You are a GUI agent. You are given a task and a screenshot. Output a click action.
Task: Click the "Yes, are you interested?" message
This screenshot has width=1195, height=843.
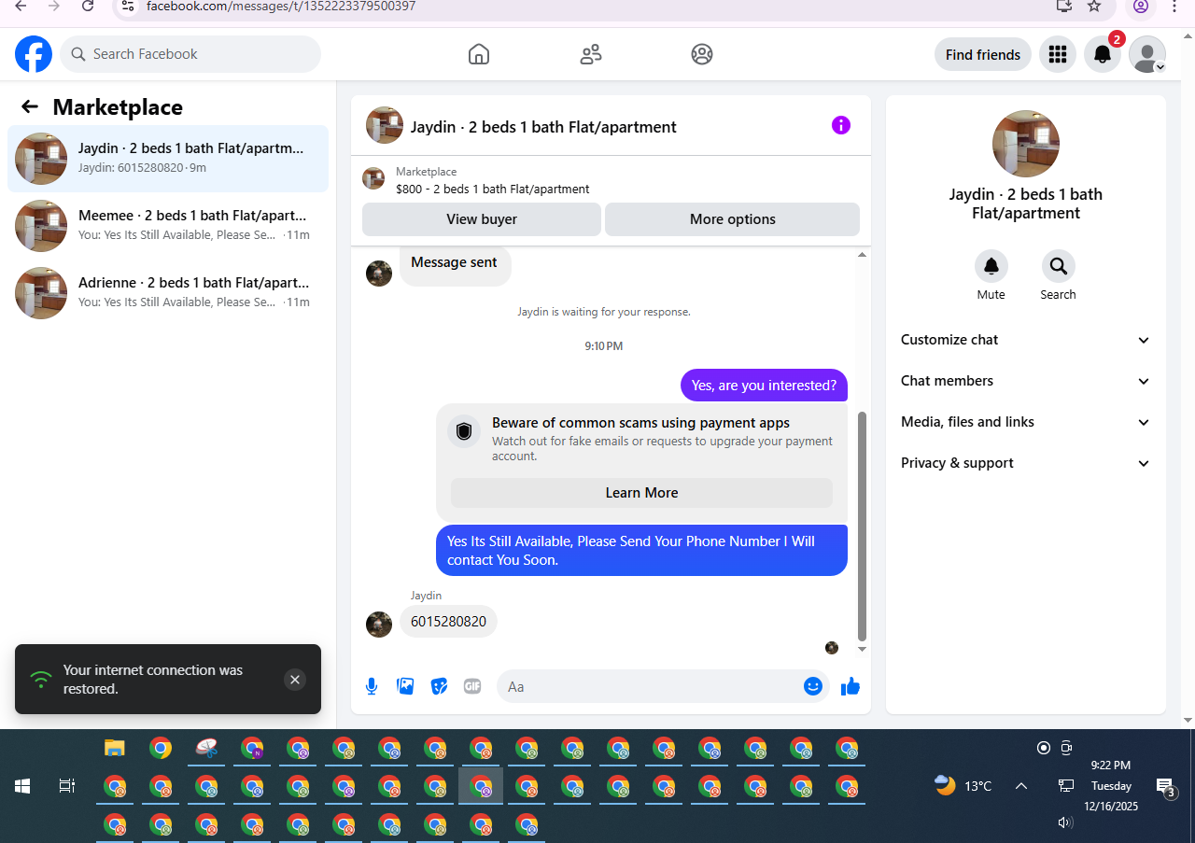click(765, 386)
